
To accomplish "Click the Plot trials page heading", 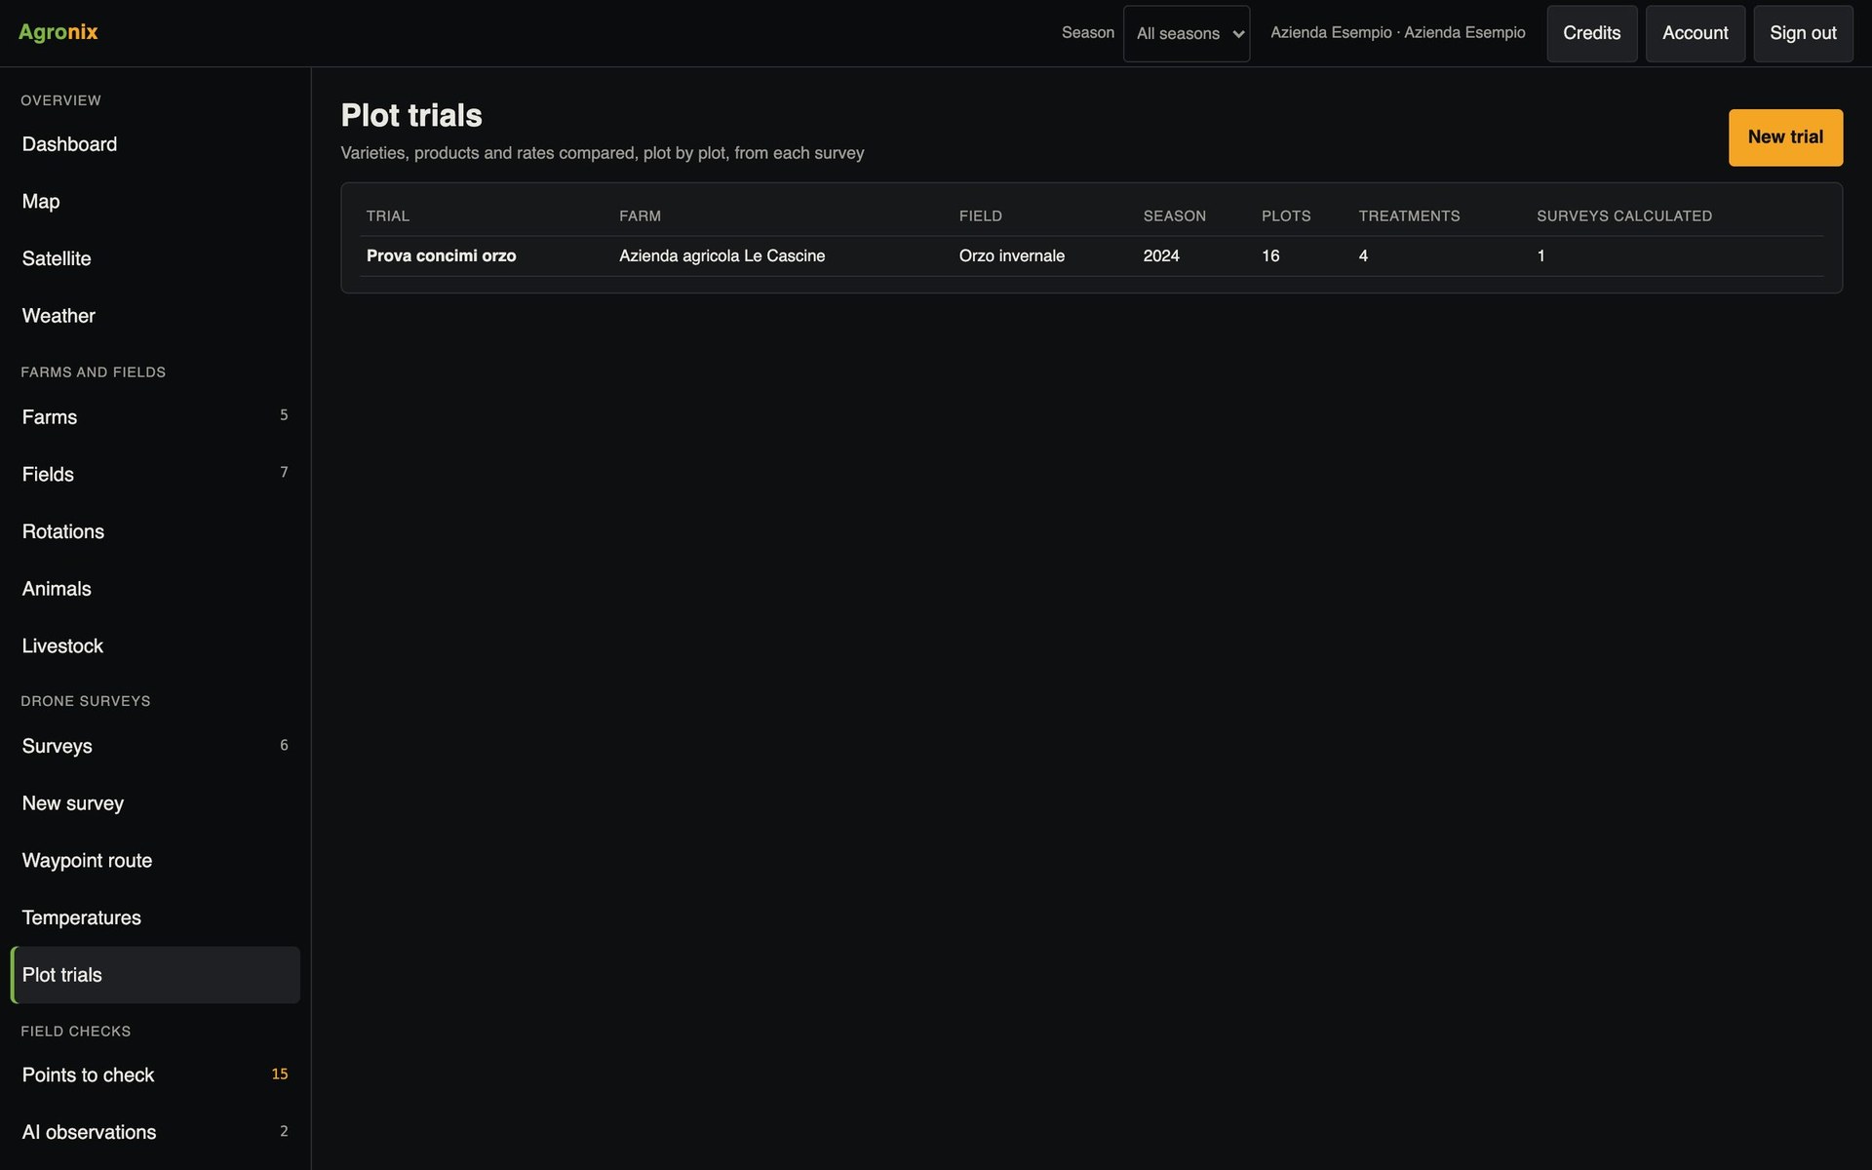I will (411, 115).
